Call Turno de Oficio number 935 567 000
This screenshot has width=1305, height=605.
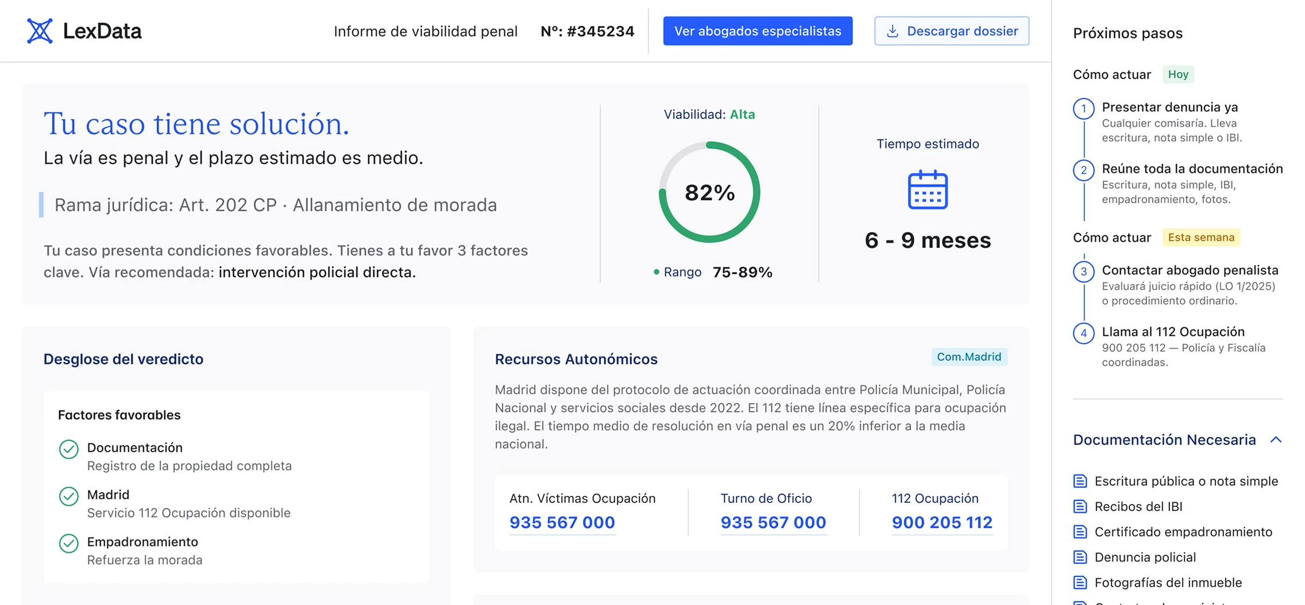[x=773, y=522]
